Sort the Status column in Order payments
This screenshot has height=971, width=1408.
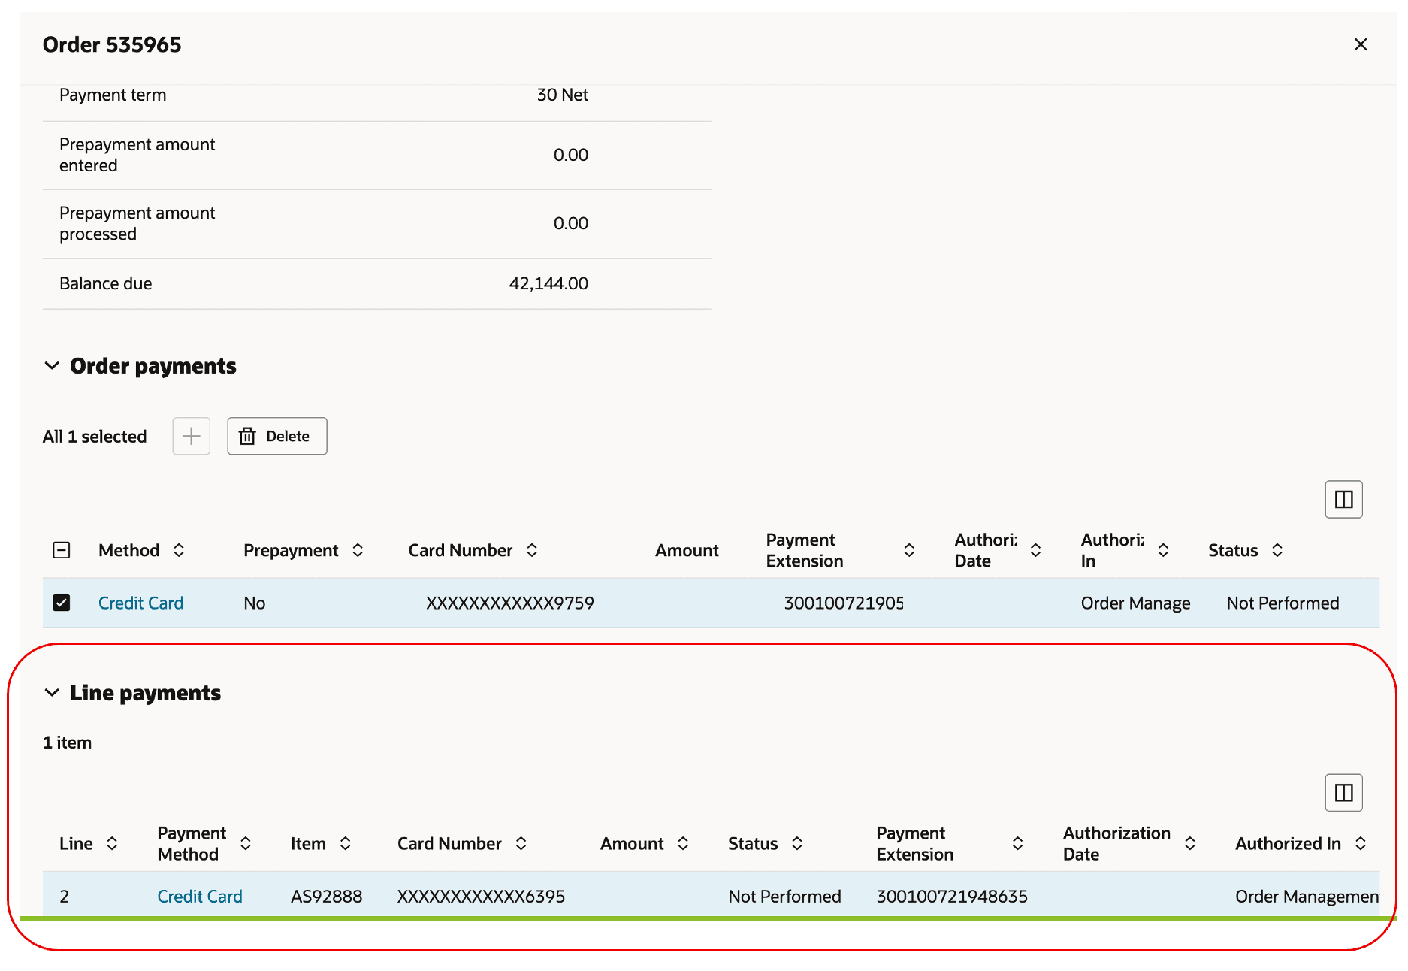tap(1278, 550)
